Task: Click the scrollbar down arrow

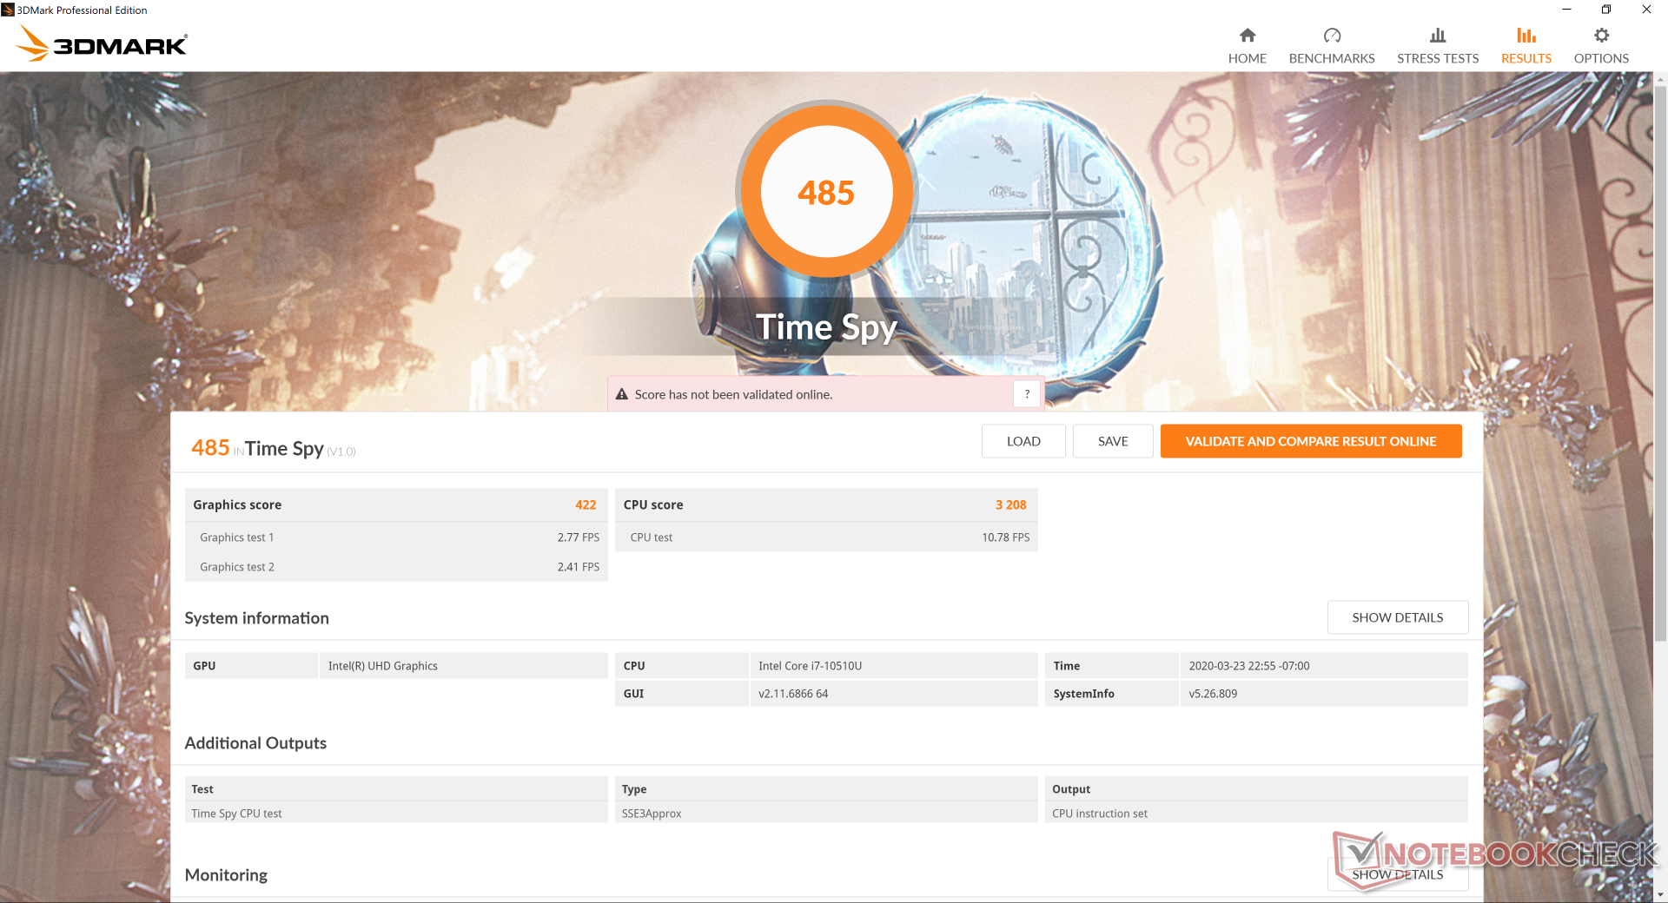Action: [1660, 894]
